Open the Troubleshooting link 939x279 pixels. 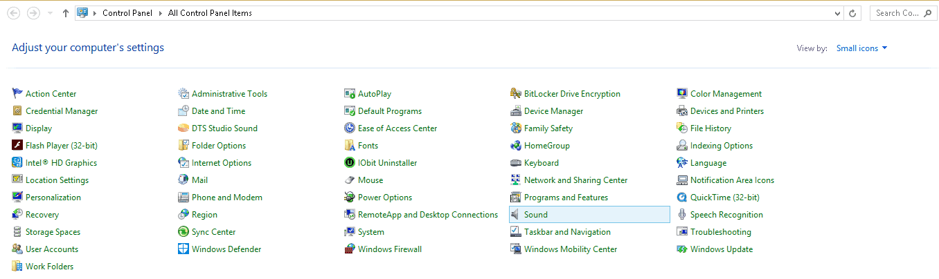click(x=721, y=232)
